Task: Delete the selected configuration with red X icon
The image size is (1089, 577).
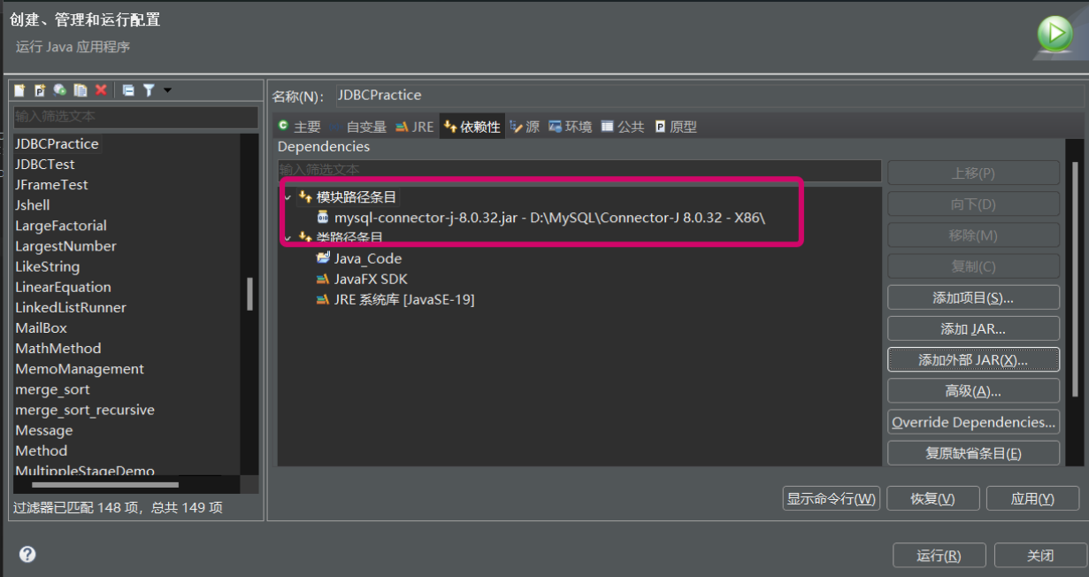Action: 101,90
